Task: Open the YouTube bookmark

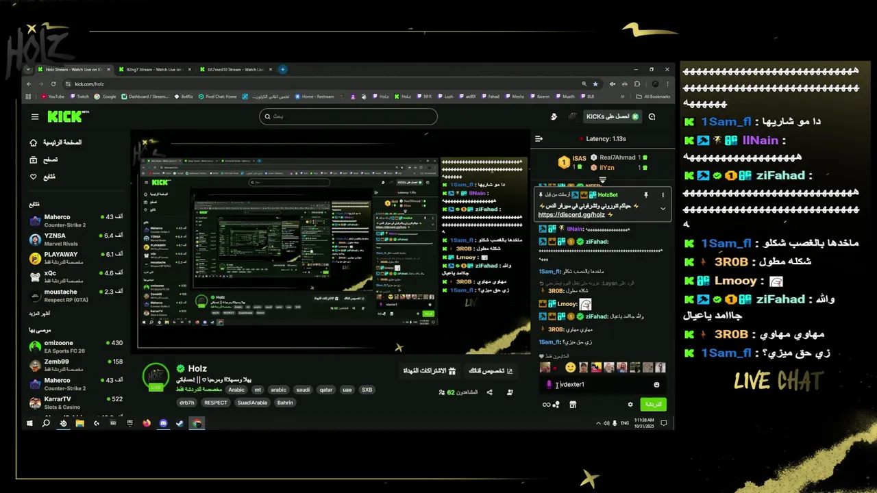Action: [53, 97]
